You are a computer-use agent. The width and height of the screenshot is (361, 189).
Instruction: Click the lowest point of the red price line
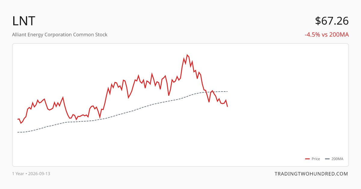pyautogui.click(x=21, y=123)
